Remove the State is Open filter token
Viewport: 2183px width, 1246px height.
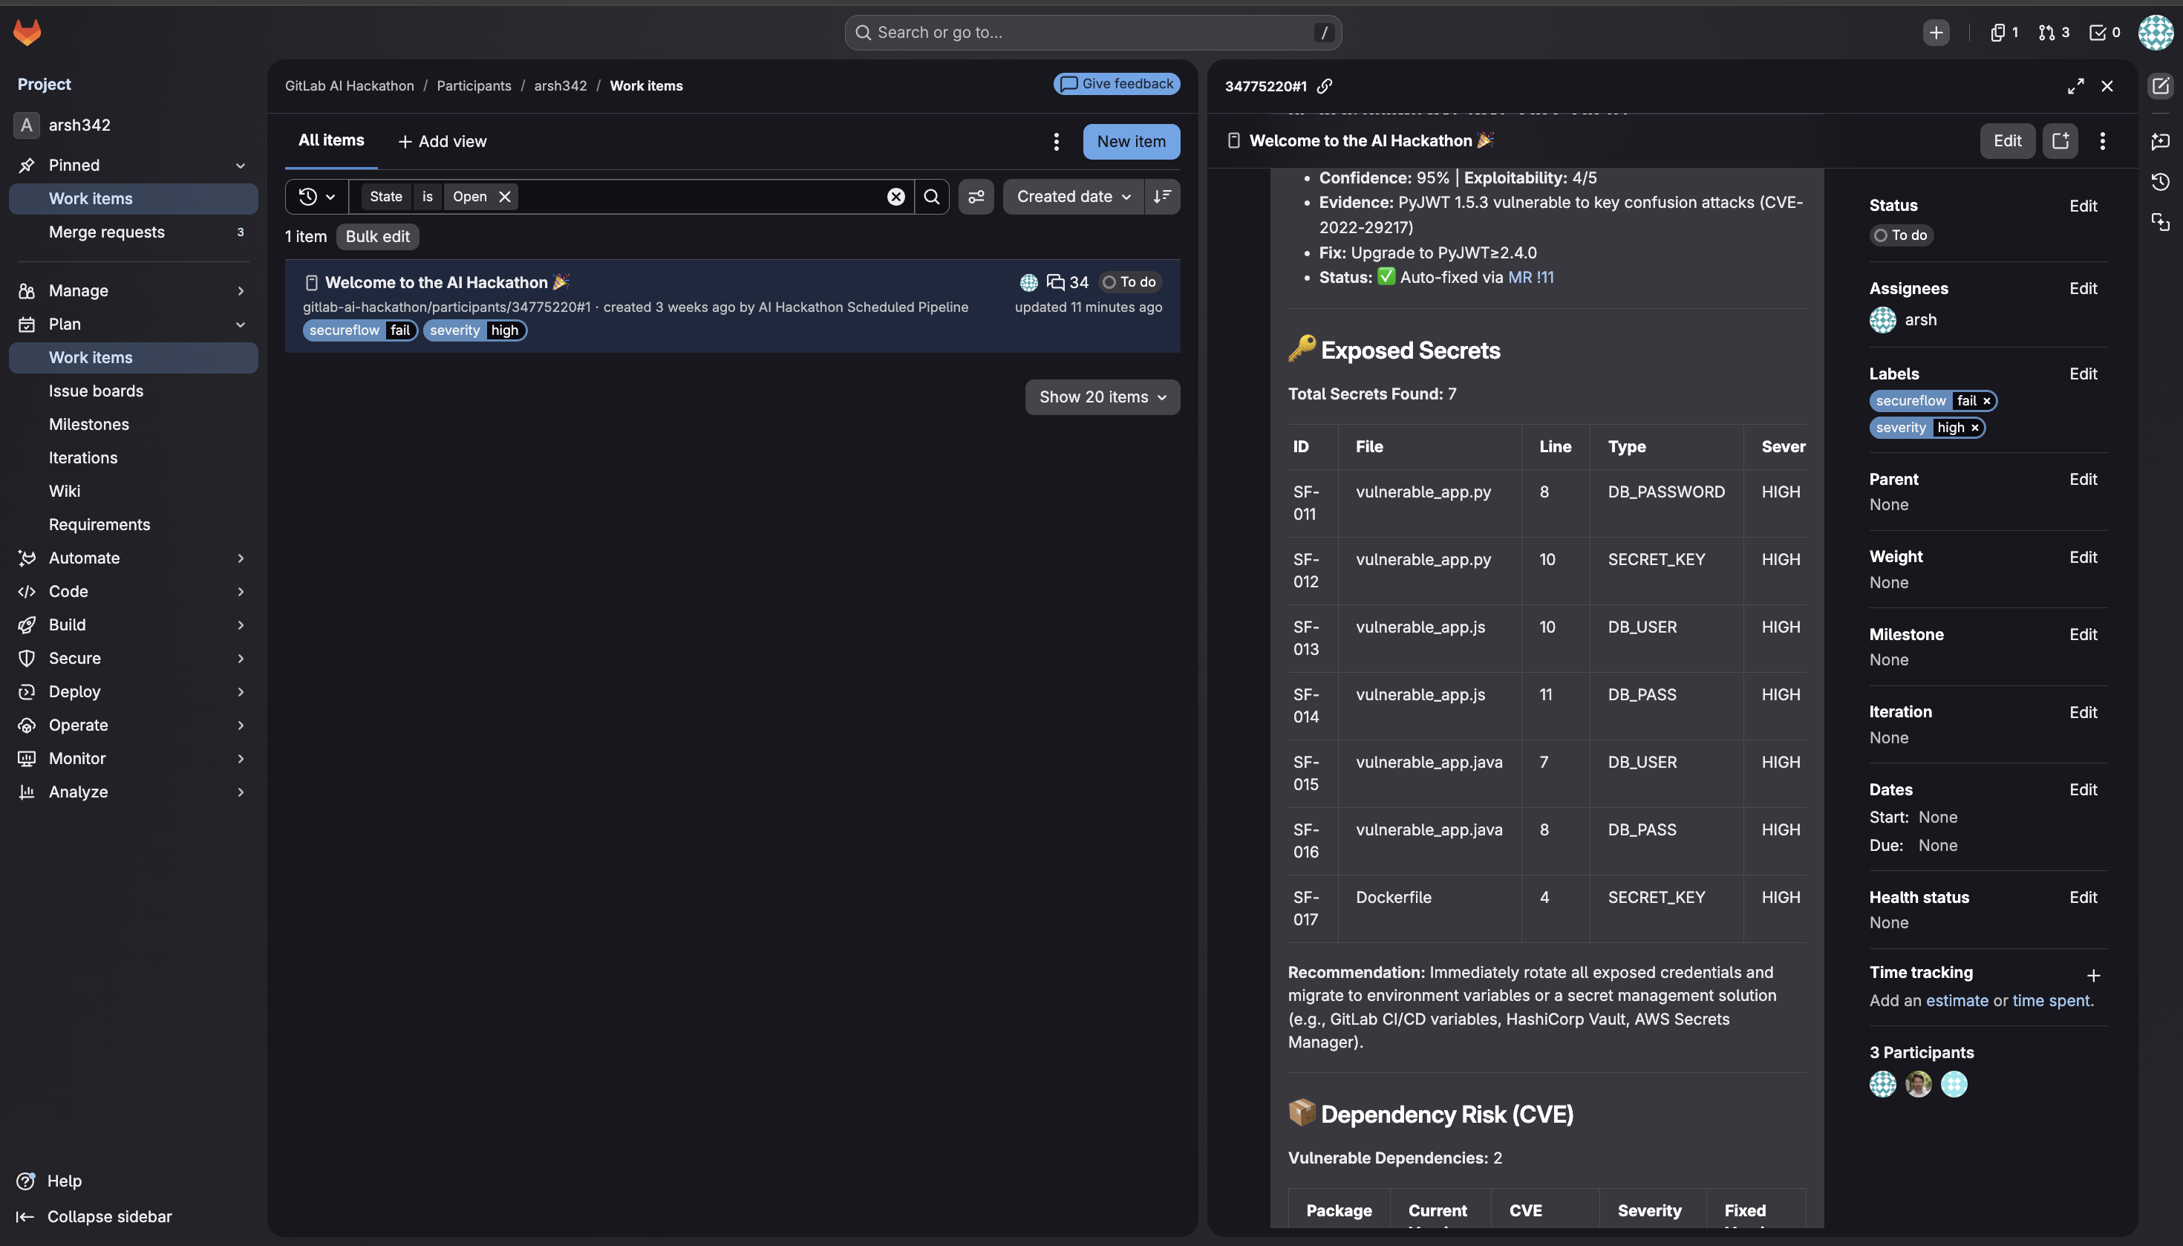click(x=505, y=197)
